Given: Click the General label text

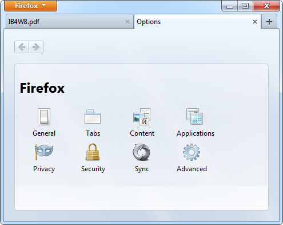Looking at the screenshot, I should [x=44, y=133].
